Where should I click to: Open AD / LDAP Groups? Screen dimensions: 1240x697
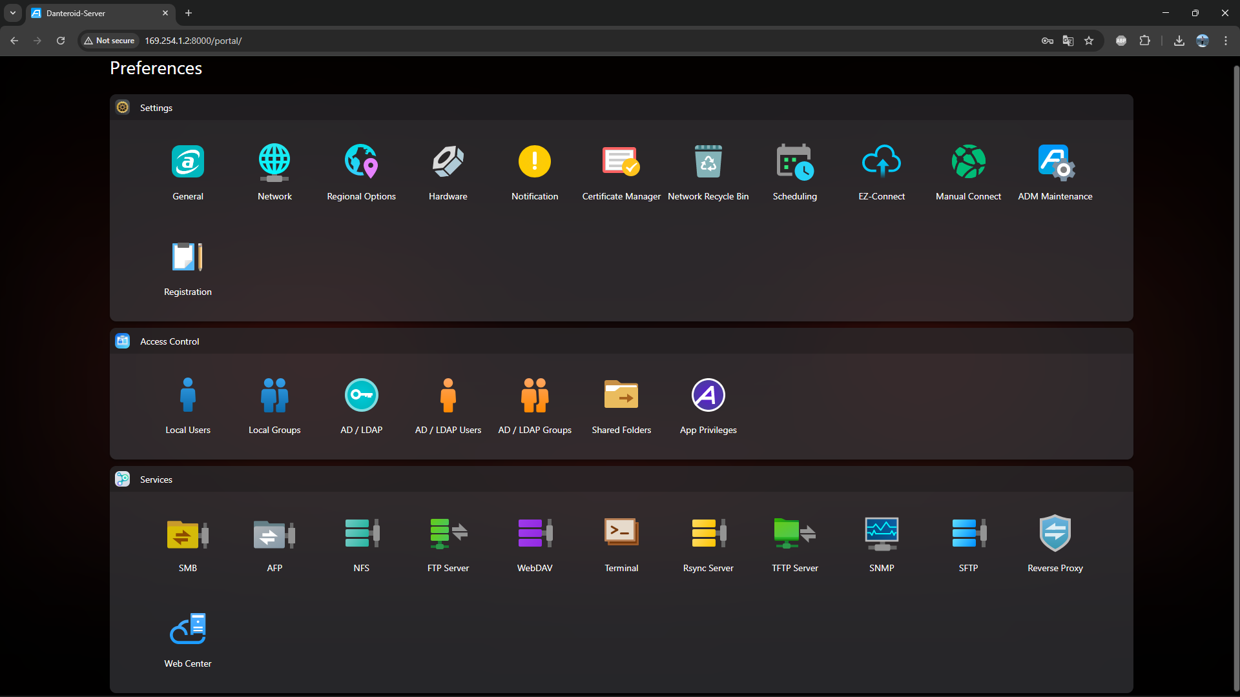click(534, 395)
